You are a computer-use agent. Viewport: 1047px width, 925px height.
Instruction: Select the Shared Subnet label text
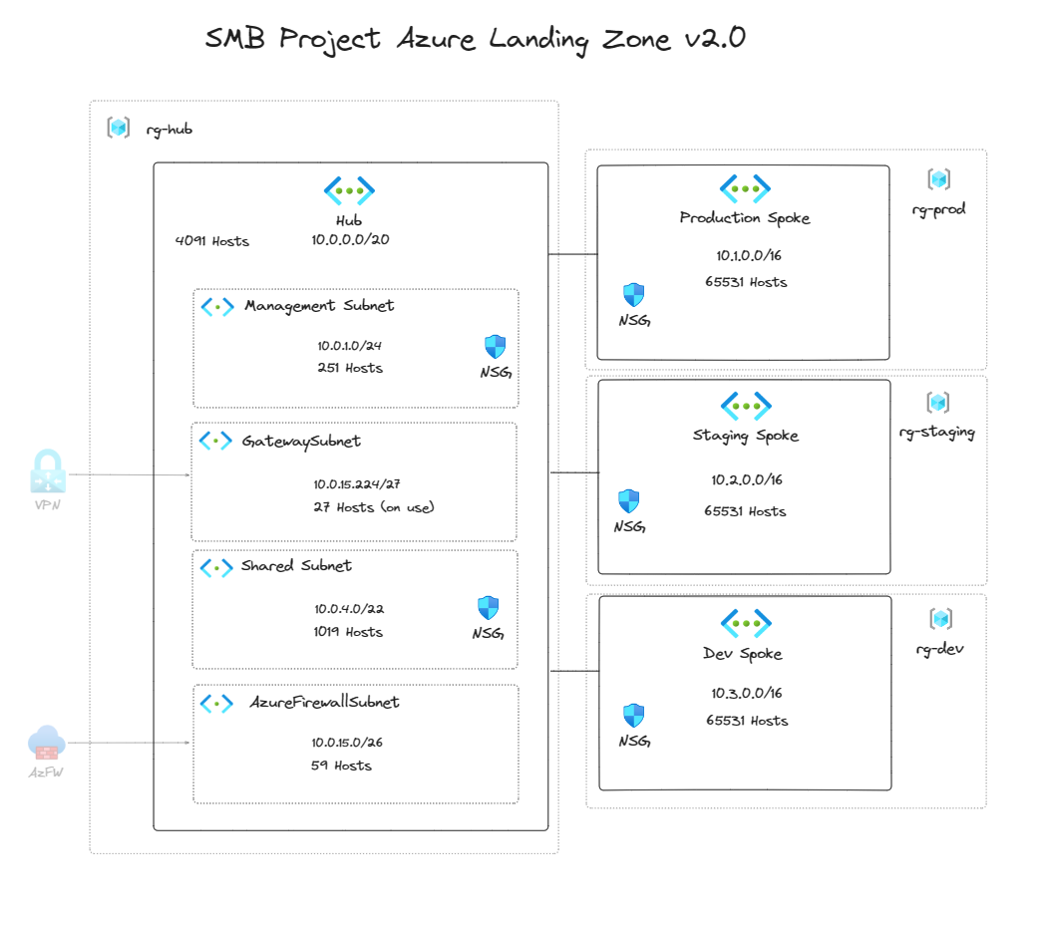296,566
